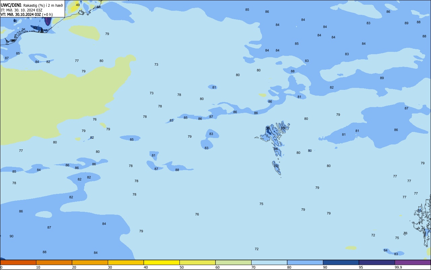
Task: Click the 'VT: Mið. 30.10.2024 03Z (+0 h)' line
Action: [x=27, y=14]
